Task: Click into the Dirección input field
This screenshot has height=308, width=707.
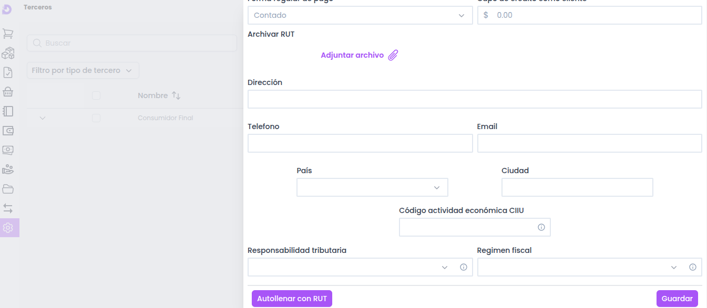Action: [475, 99]
